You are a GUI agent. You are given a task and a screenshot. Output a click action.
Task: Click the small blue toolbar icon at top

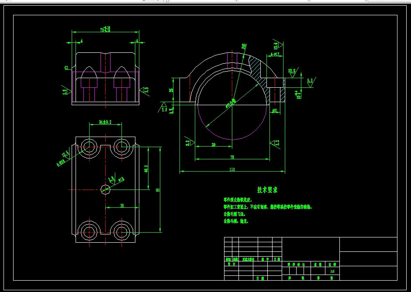click(x=144, y=1)
